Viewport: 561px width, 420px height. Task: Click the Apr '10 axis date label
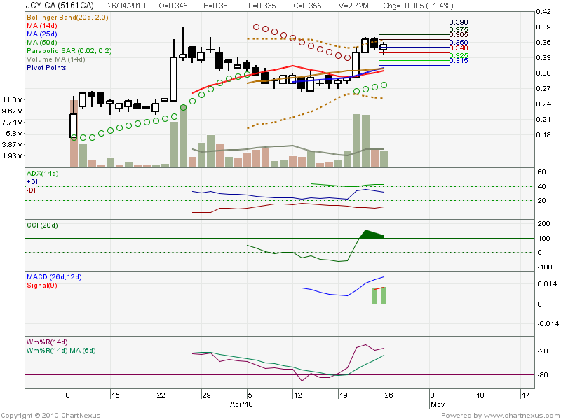242,404
